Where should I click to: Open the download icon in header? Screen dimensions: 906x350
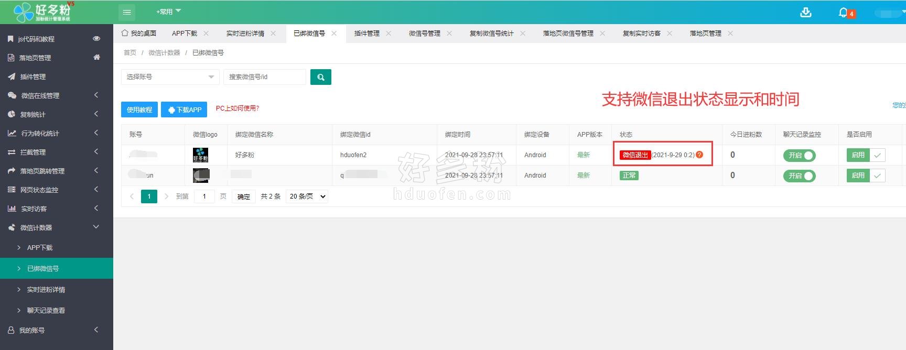806,12
